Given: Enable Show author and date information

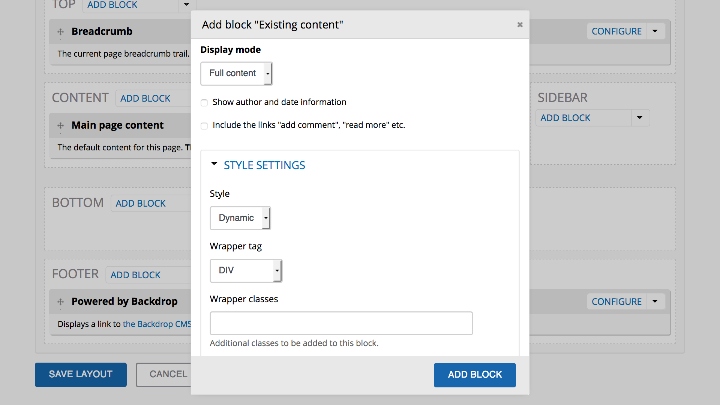Looking at the screenshot, I should (204, 103).
